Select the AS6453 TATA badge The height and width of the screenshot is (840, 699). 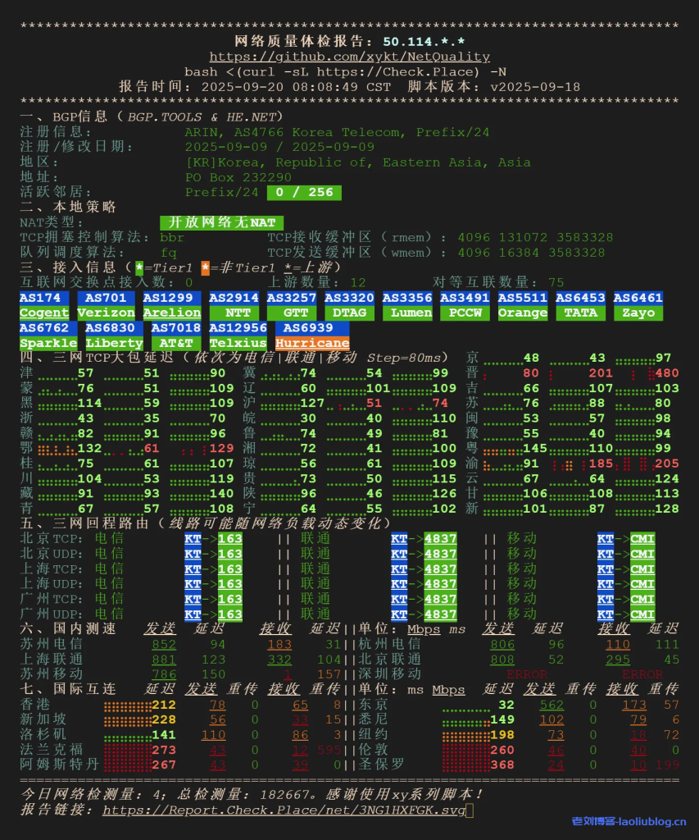tap(580, 305)
